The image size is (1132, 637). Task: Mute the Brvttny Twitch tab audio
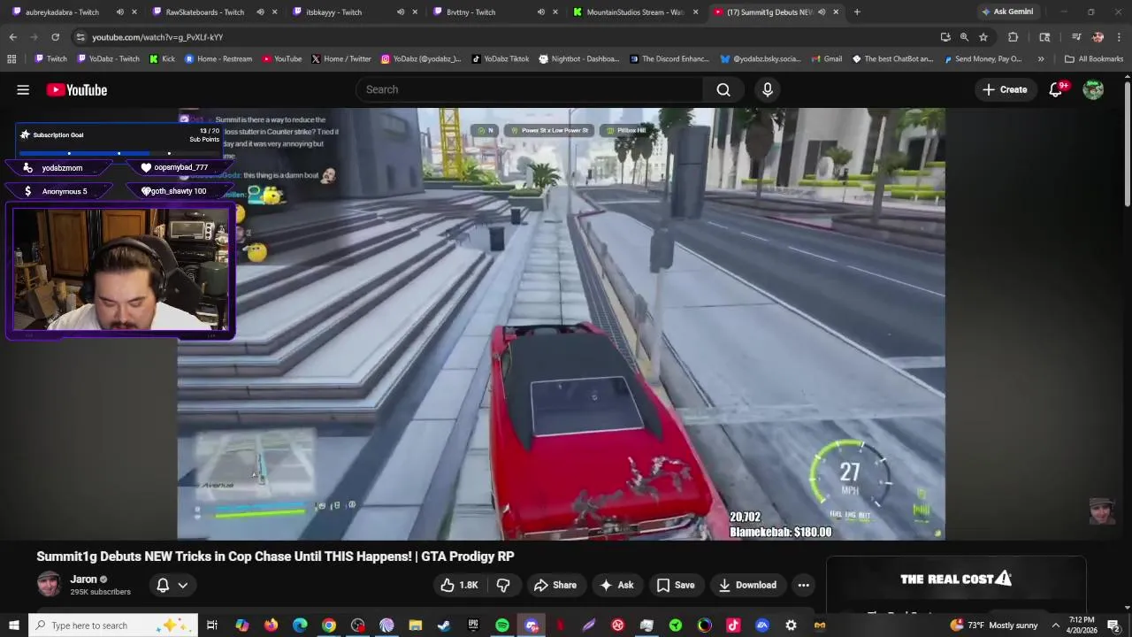tap(540, 12)
